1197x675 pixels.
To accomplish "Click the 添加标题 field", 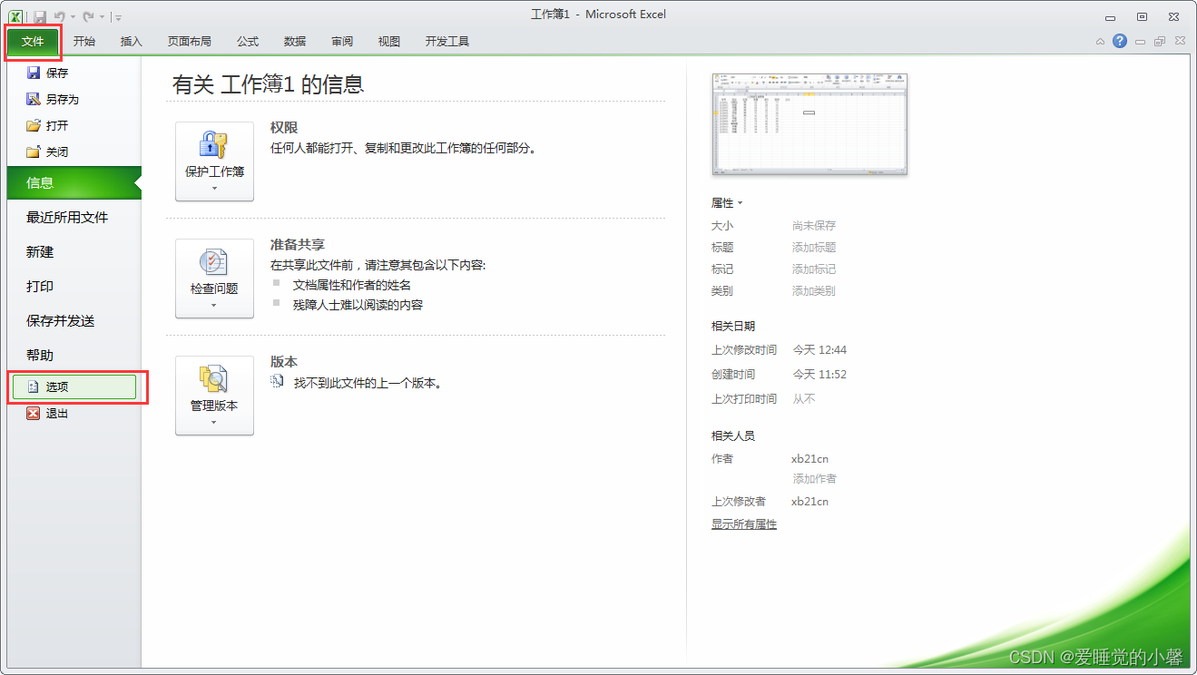I will click(814, 247).
